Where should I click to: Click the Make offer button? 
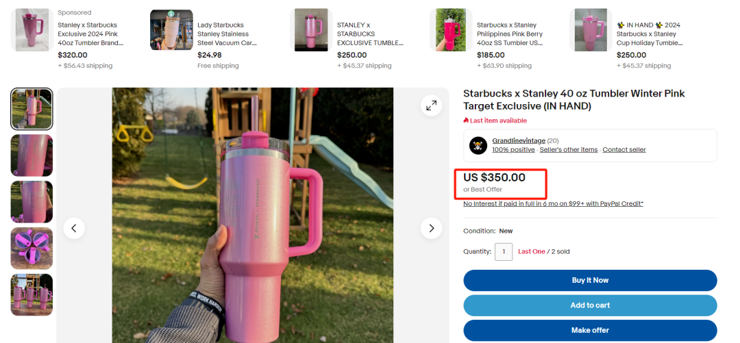(590, 330)
